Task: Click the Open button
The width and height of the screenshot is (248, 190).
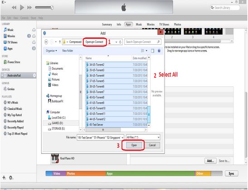Action: (x=134, y=145)
